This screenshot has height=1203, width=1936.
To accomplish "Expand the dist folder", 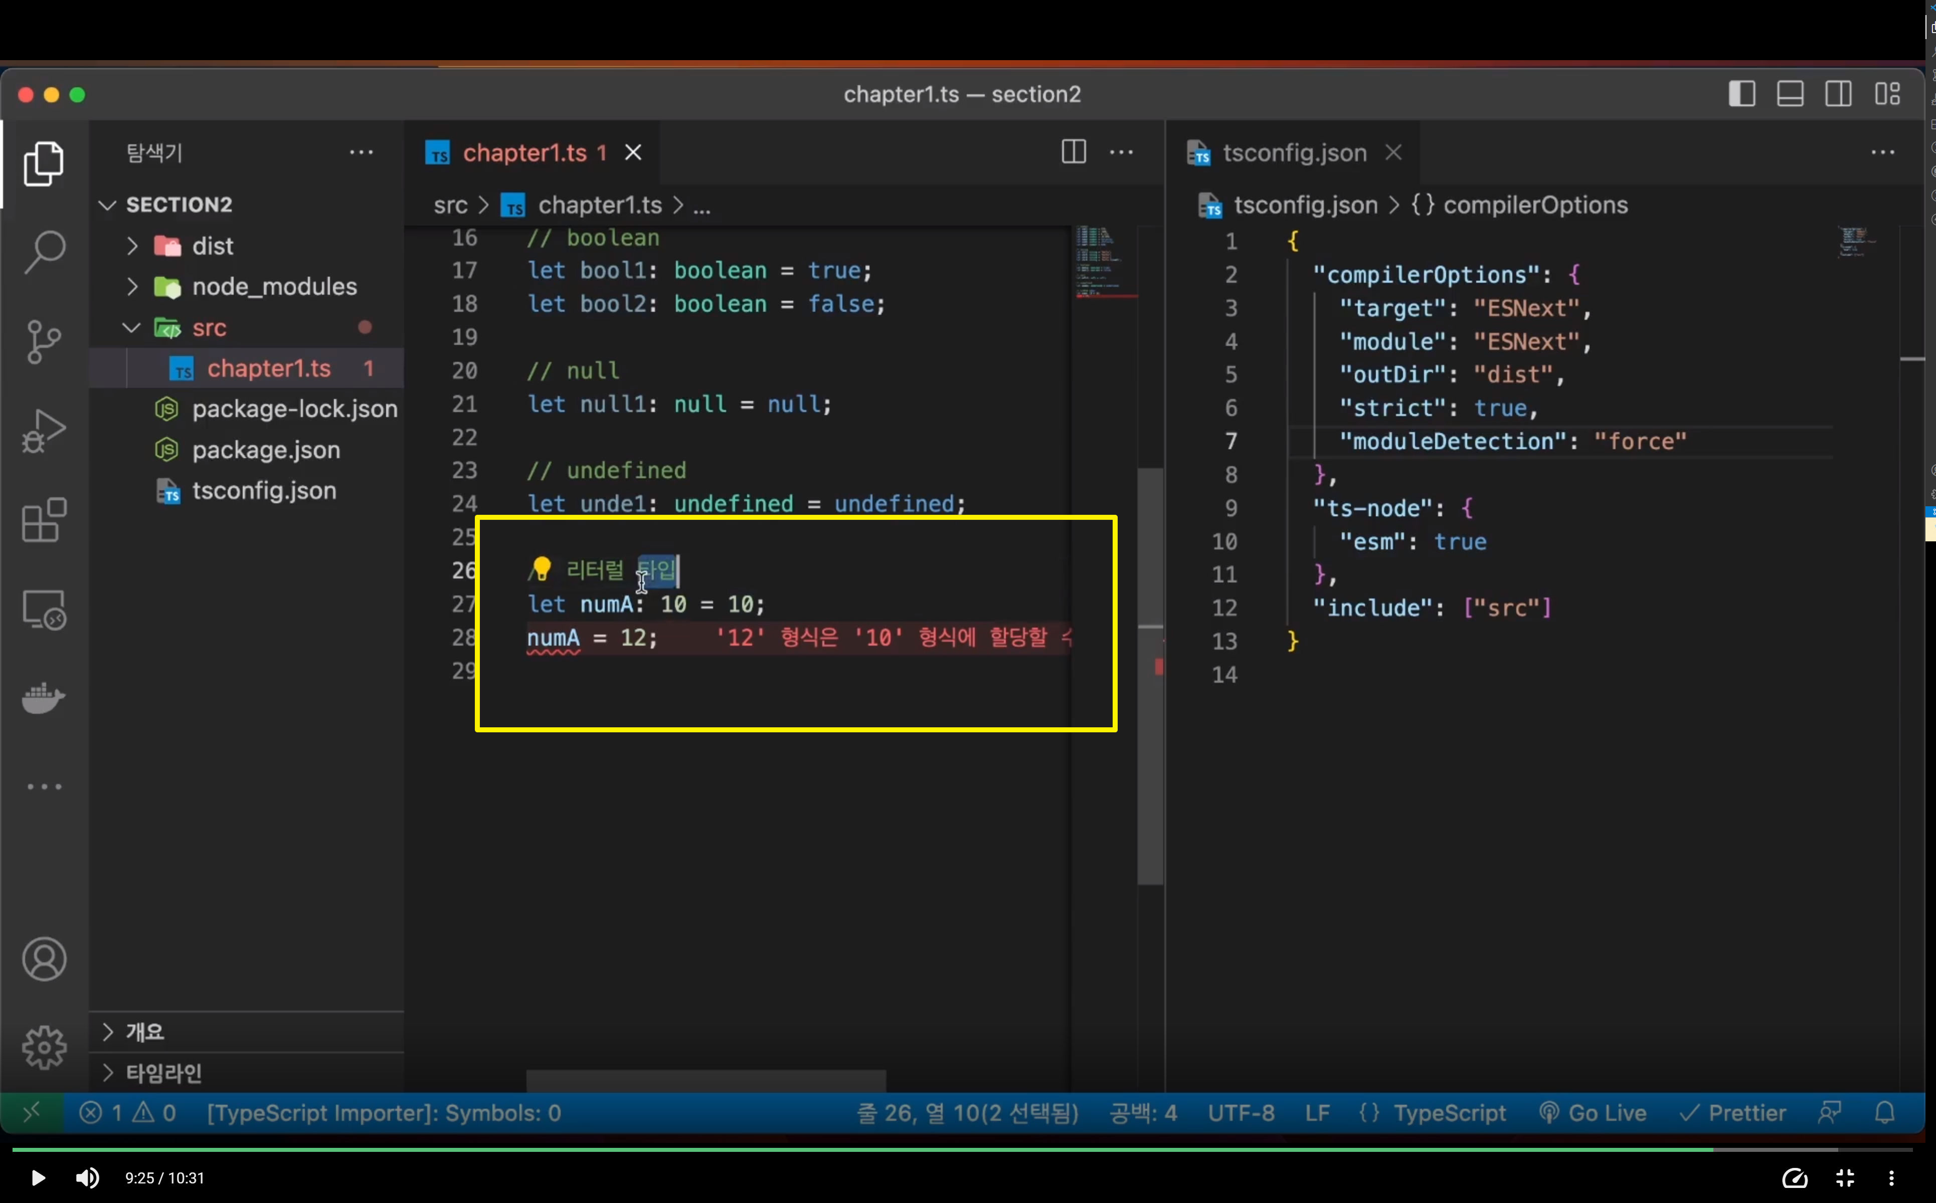I will [x=247, y=246].
